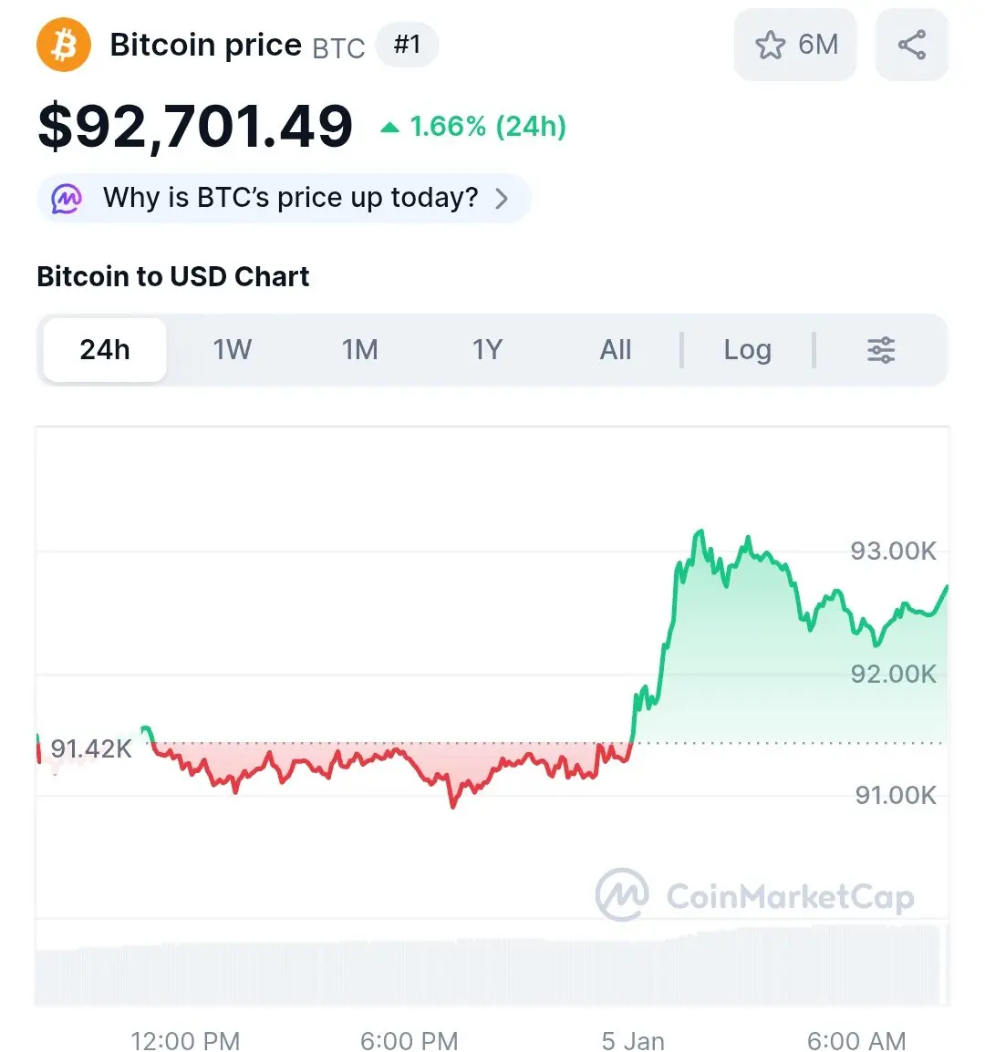Select the 24h time range
Image resolution: width=985 pixels, height=1052 pixels.
click(105, 350)
